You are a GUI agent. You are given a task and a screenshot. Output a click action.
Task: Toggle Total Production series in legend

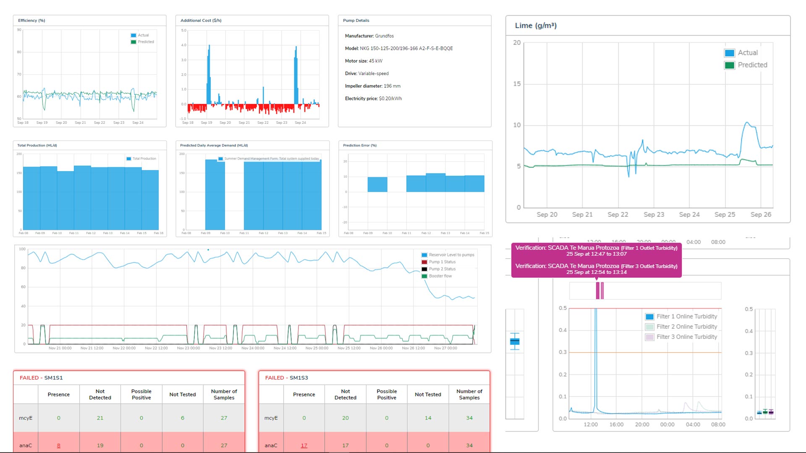tap(144, 159)
